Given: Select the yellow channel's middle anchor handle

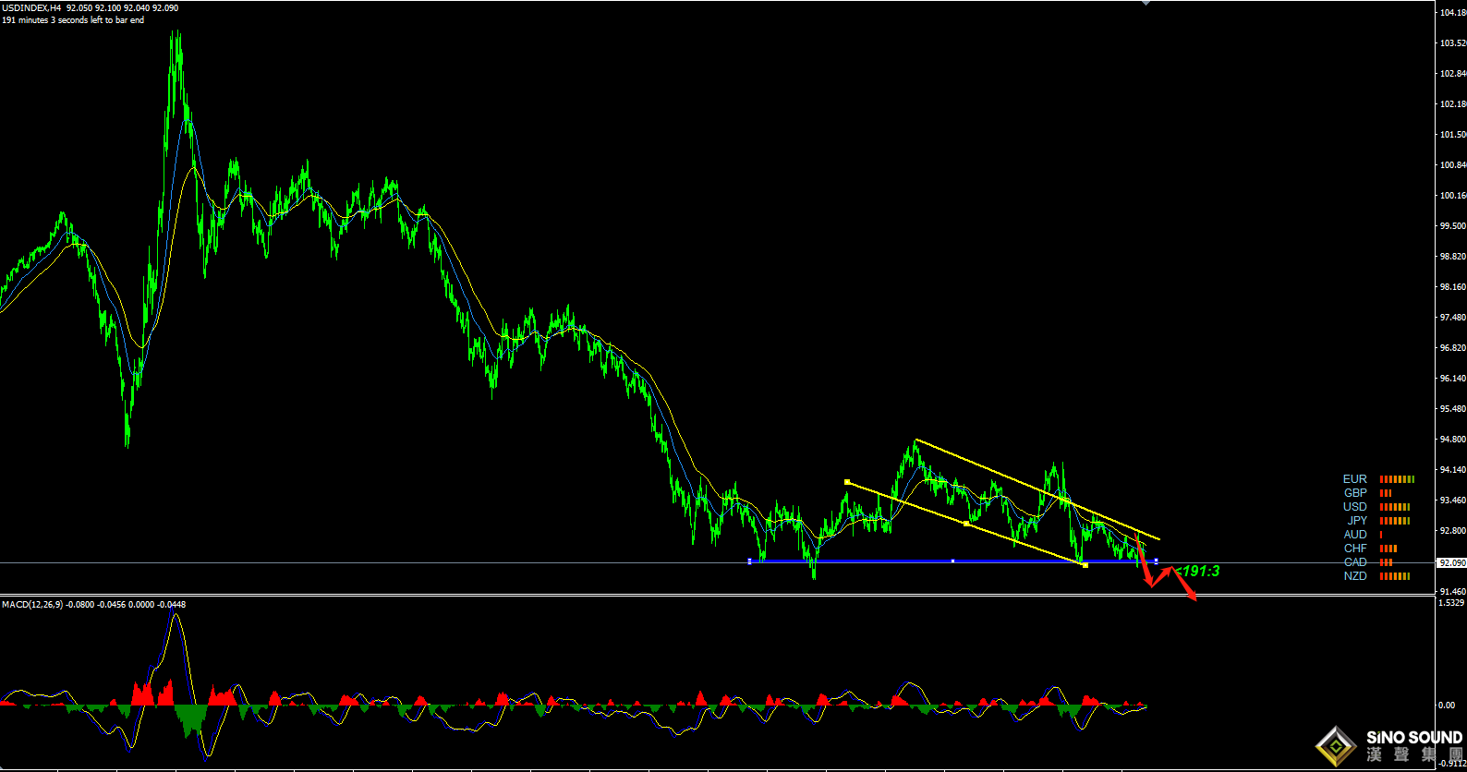Looking at the screenshot, I should pyautogui.click(x=965, y=524).
